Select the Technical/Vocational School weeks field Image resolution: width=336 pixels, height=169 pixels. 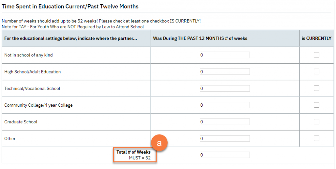point(225,88)
